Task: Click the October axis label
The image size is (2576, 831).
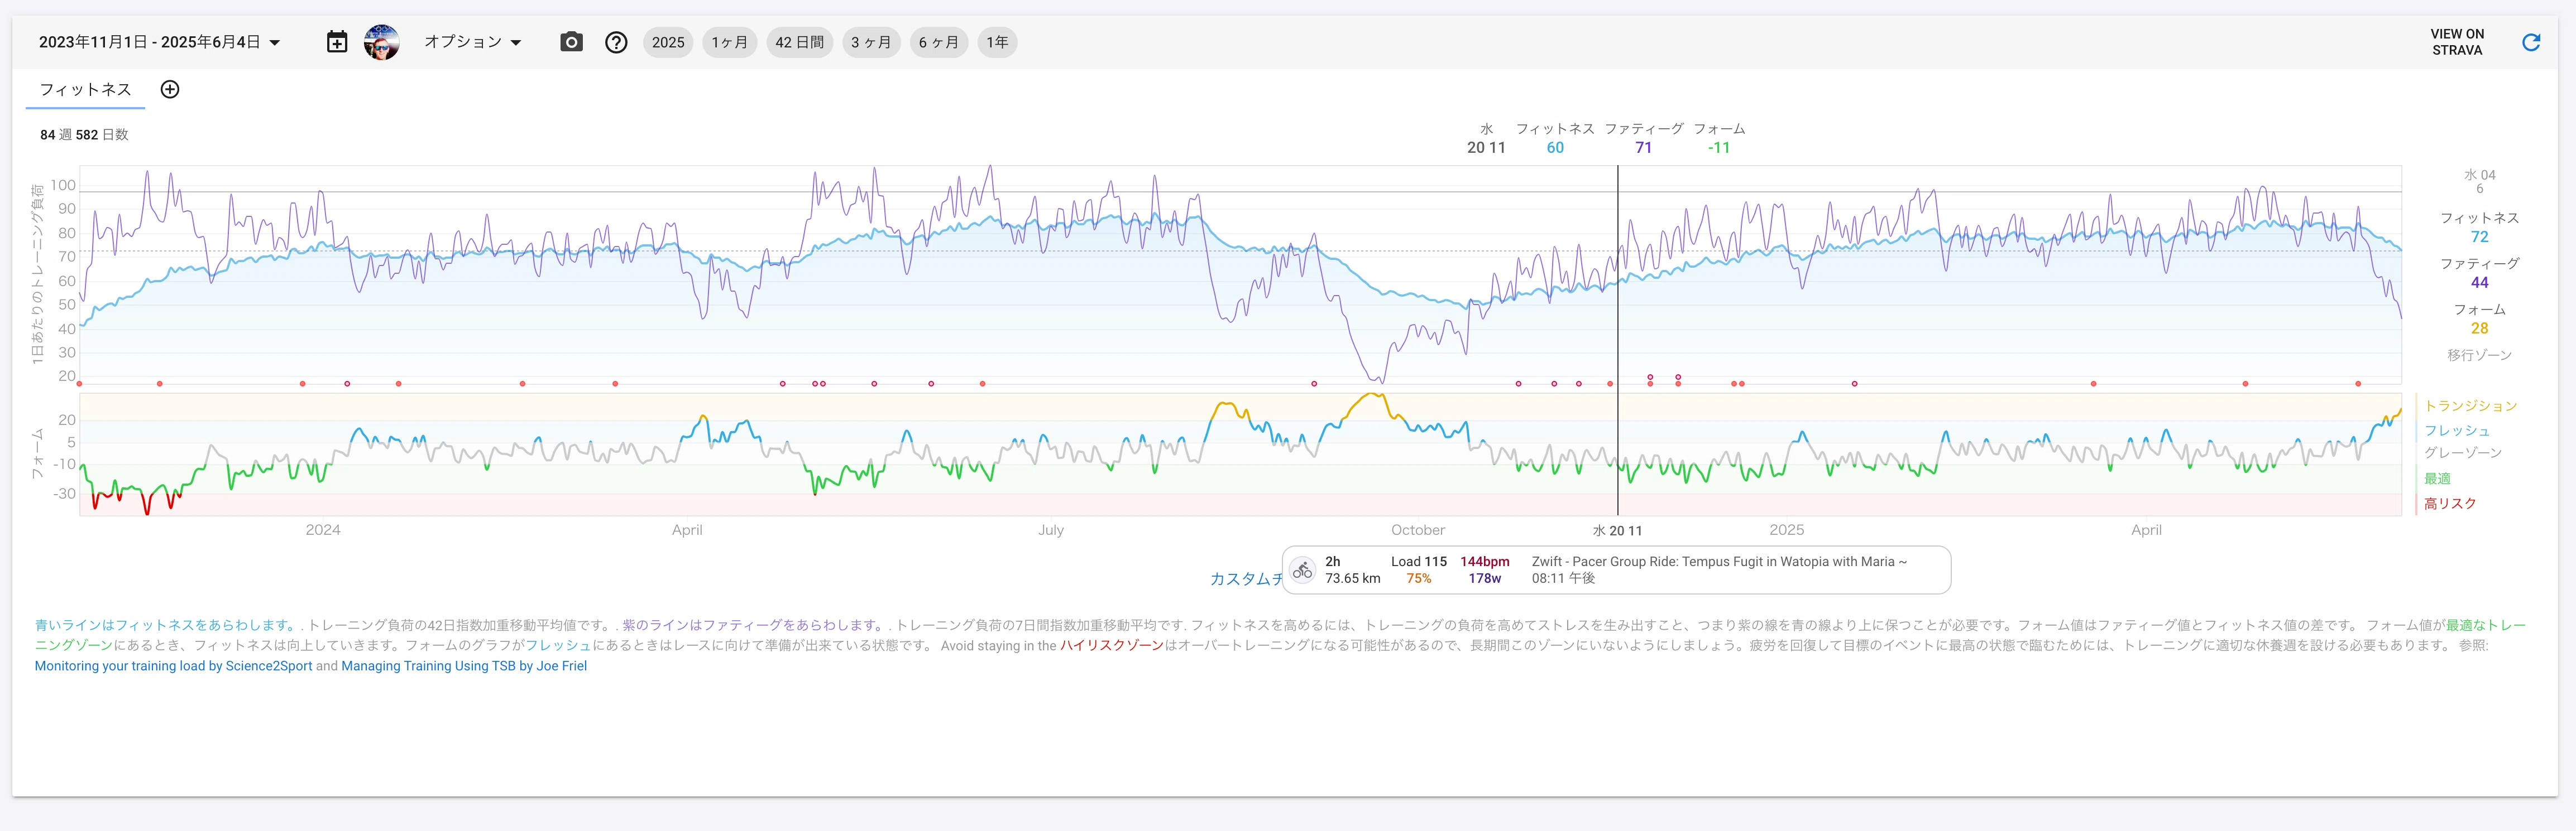Action: (x=1417, y=529)
